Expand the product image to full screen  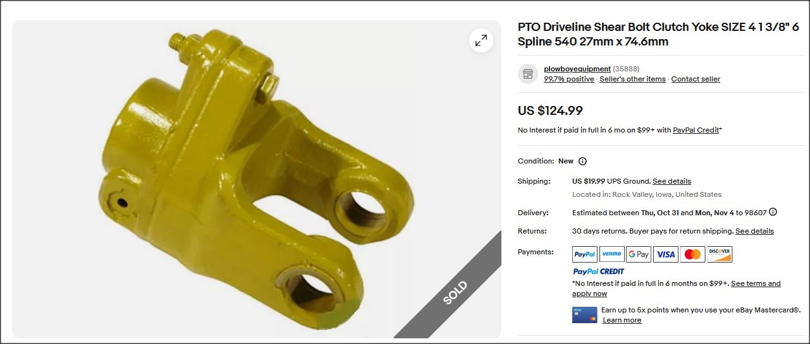pyautogui.click(x=481, y=40)
